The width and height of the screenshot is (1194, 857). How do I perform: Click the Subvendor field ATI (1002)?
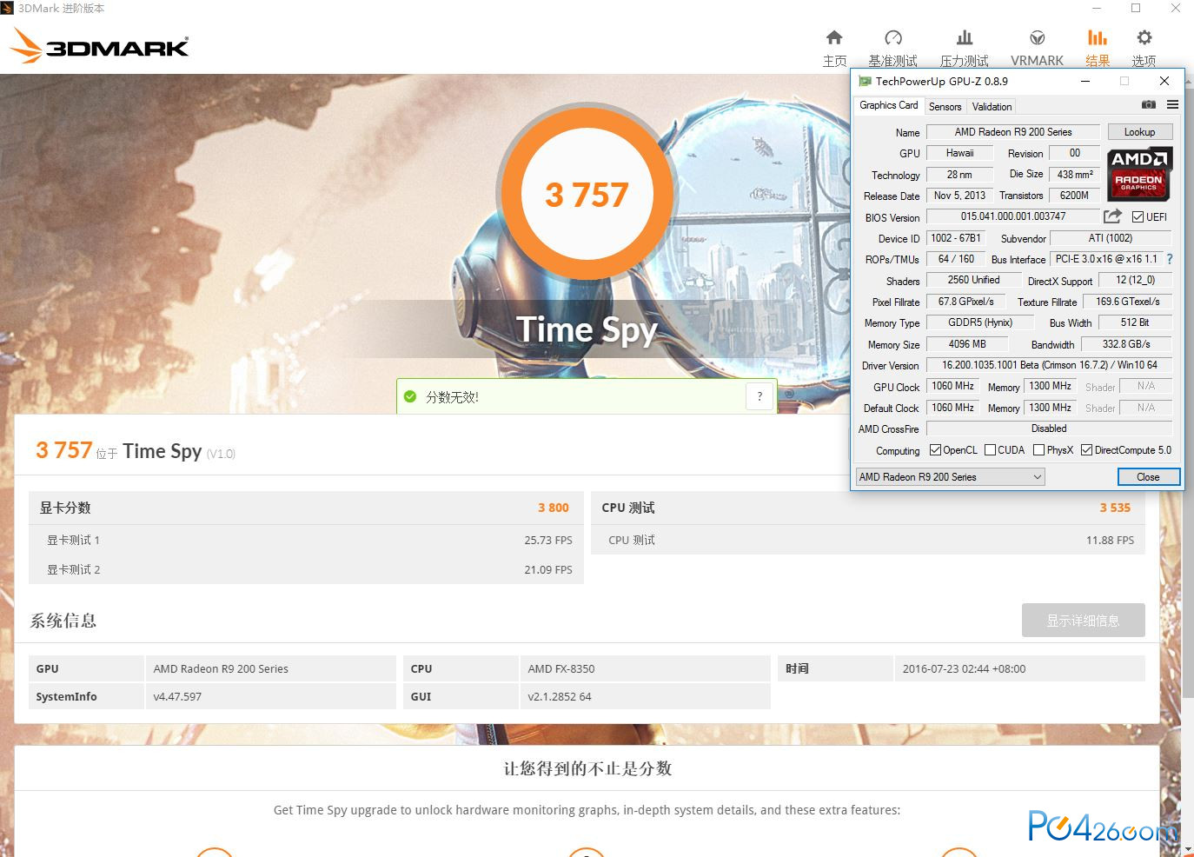[x=1111, y=238]
